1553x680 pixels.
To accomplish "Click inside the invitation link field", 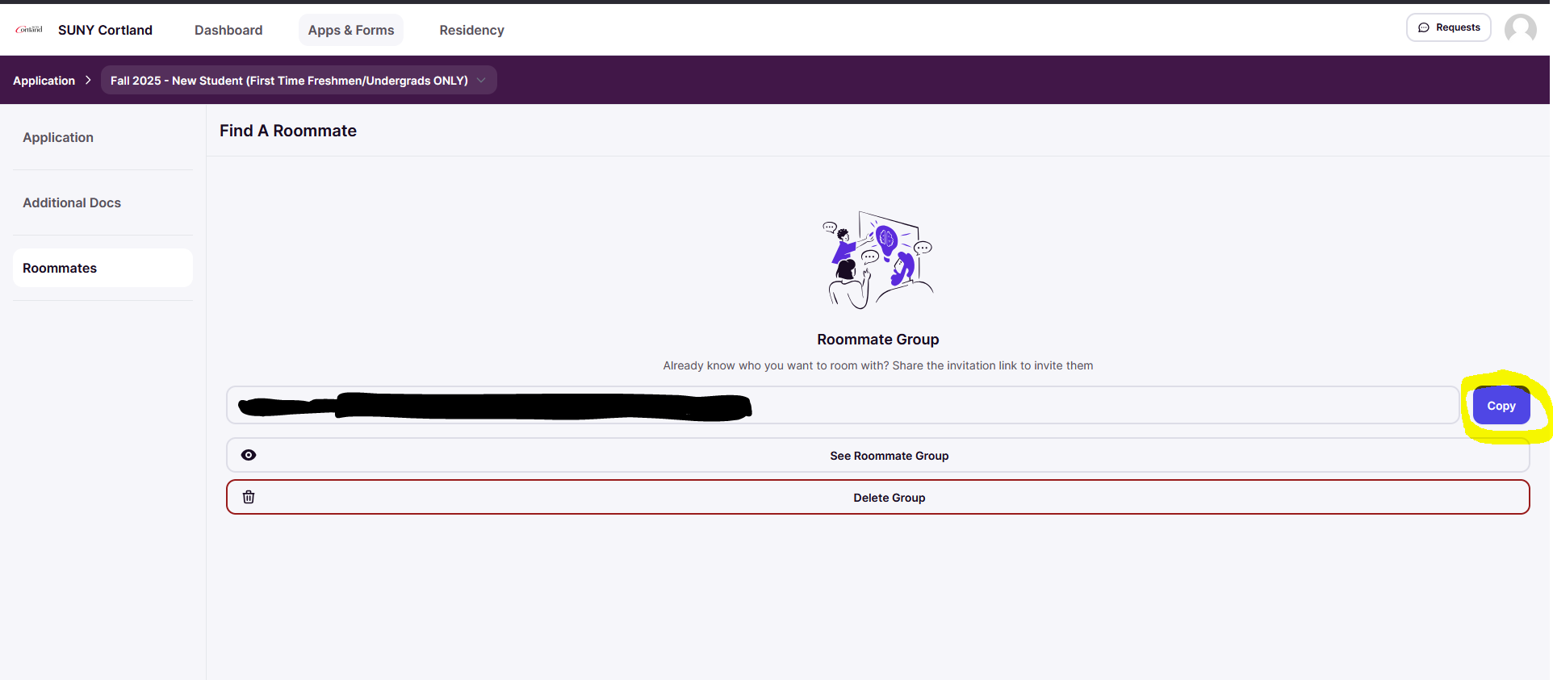I will coord(1049,405).
